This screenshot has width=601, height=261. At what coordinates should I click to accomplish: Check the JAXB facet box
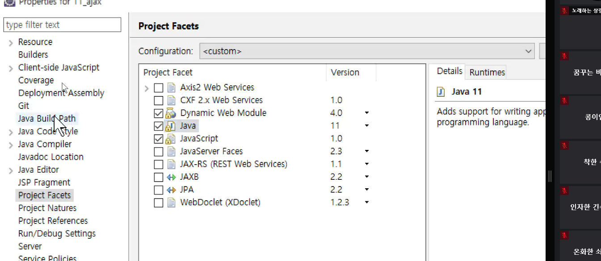[x=159, y=177]
